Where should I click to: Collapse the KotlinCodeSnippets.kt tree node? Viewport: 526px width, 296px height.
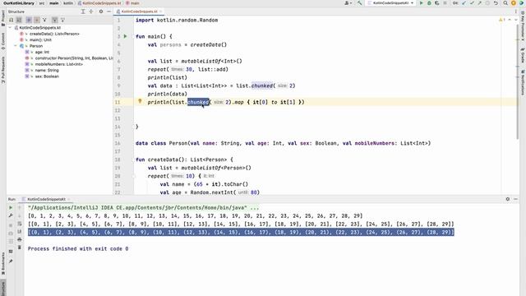click(x=10, y=28)
